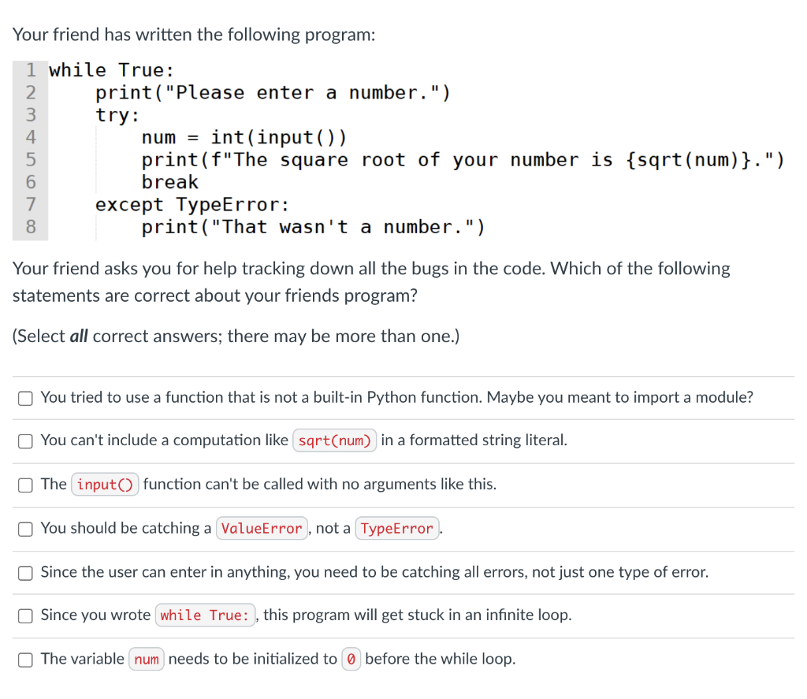Click the input() code badge
Screen dimensions: 807x699
[105, 485]
